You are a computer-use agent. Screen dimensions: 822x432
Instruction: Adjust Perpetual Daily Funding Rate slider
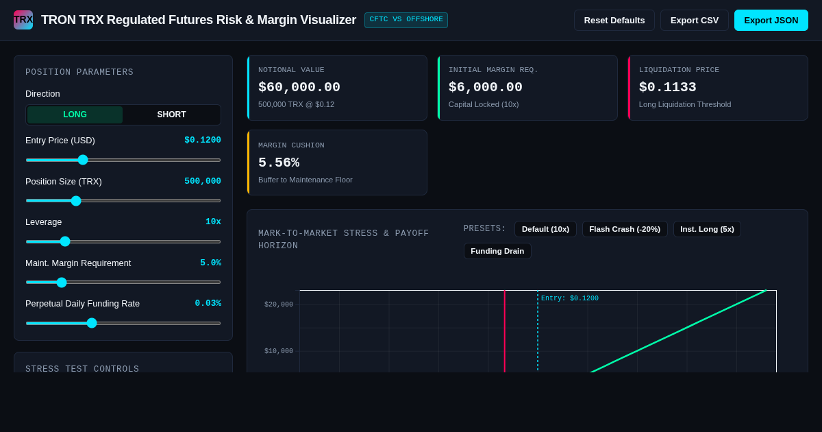(x=123, y=323)
